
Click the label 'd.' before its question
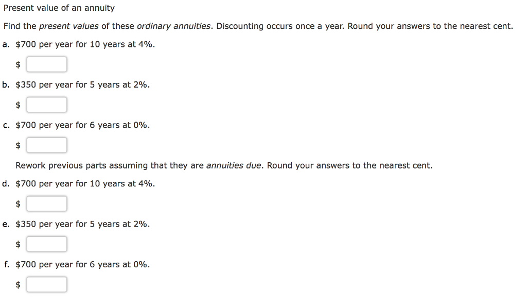click(x=5, y=183)
